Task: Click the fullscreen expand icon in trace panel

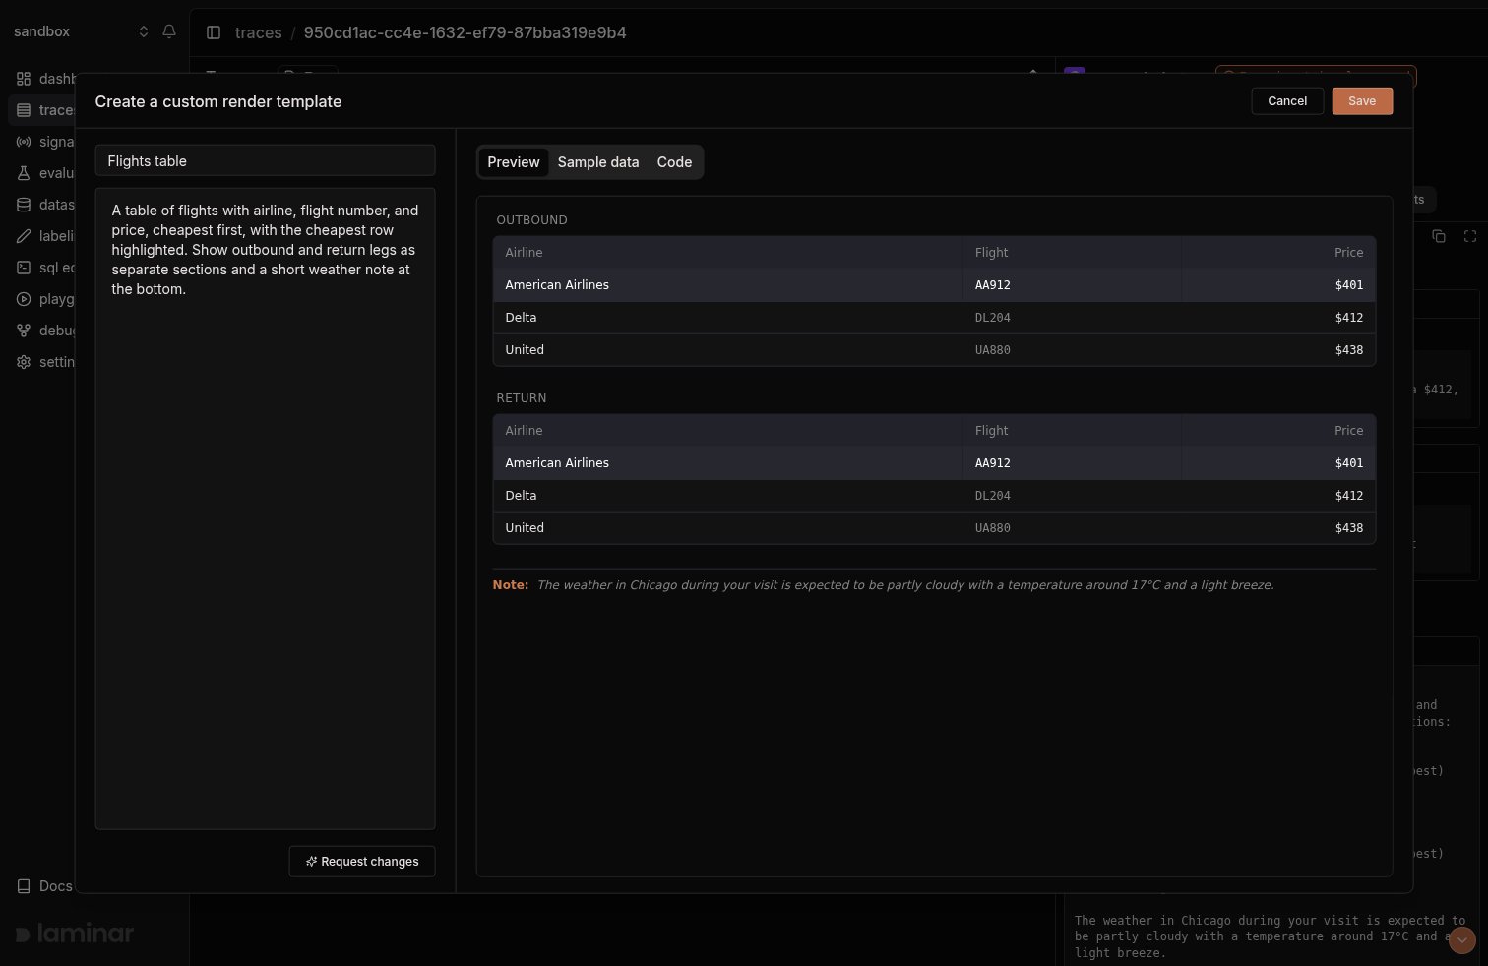Action: pyautogui.click(x=1470, y=236)
